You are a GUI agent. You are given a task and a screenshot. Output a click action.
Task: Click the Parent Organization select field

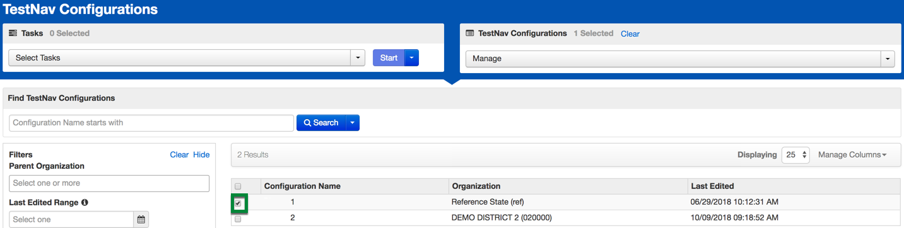click(x=109, y=183)
